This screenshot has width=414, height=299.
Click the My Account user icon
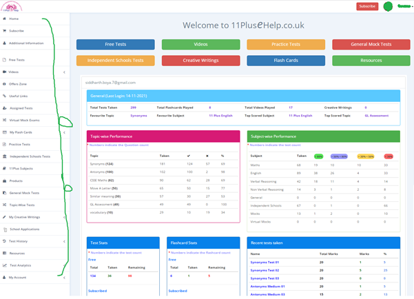[4, 278]
